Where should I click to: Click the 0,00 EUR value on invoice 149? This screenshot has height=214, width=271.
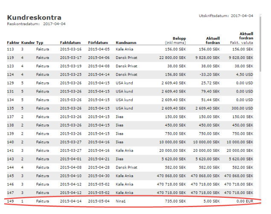244,200
